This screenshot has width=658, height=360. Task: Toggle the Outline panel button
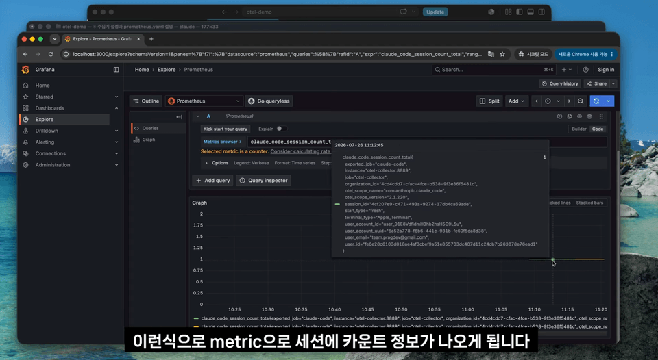[146, 101]
